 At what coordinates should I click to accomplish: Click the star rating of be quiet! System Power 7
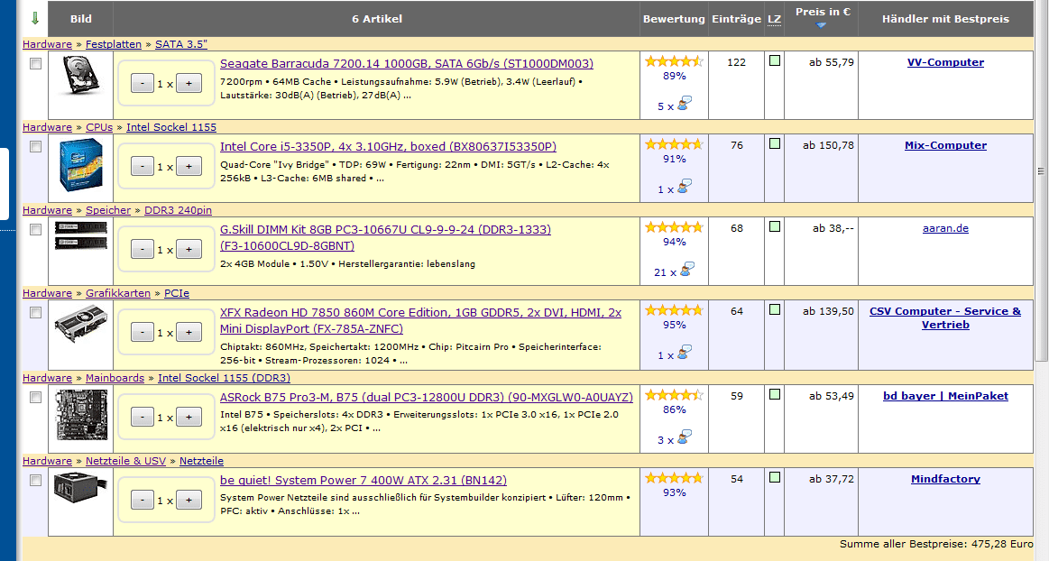(x=674, y=478)
